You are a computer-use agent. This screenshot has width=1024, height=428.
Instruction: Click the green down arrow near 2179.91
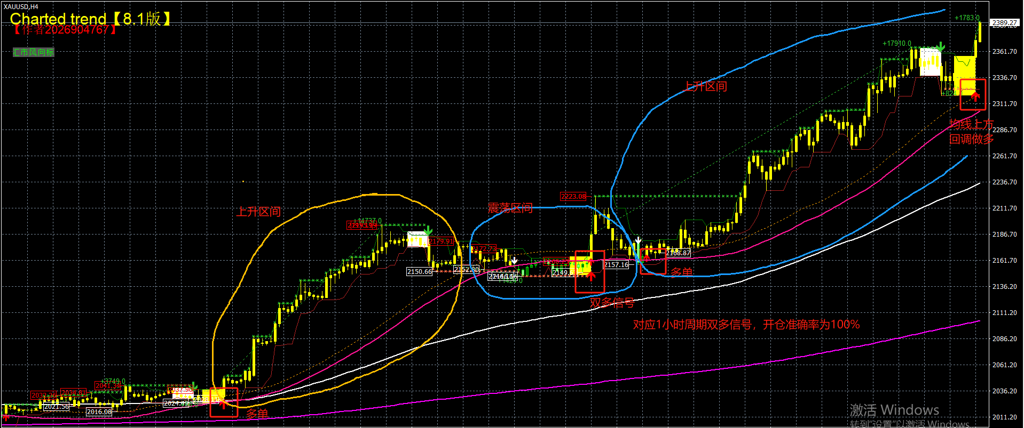point(428,230)
